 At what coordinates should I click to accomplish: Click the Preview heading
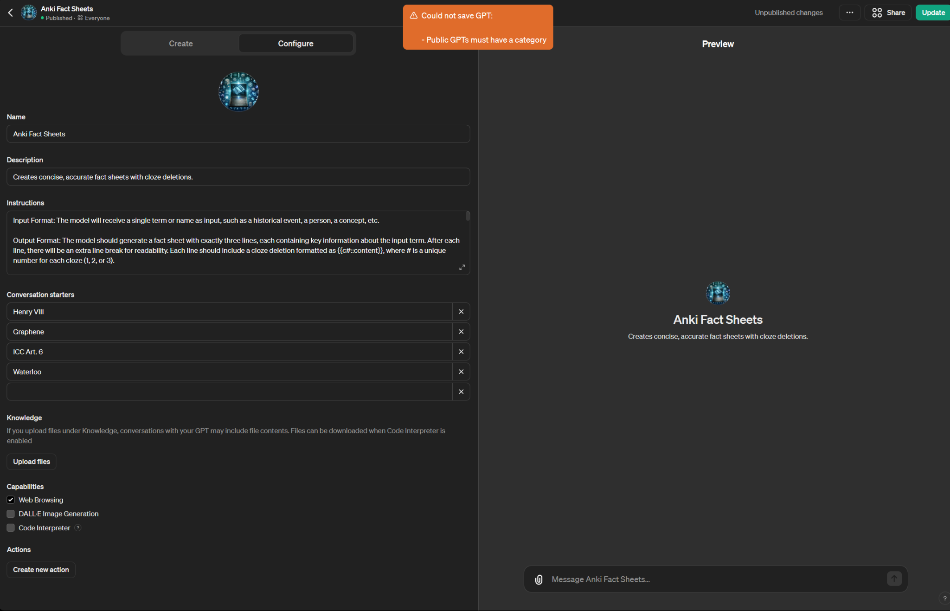(718, 44)
